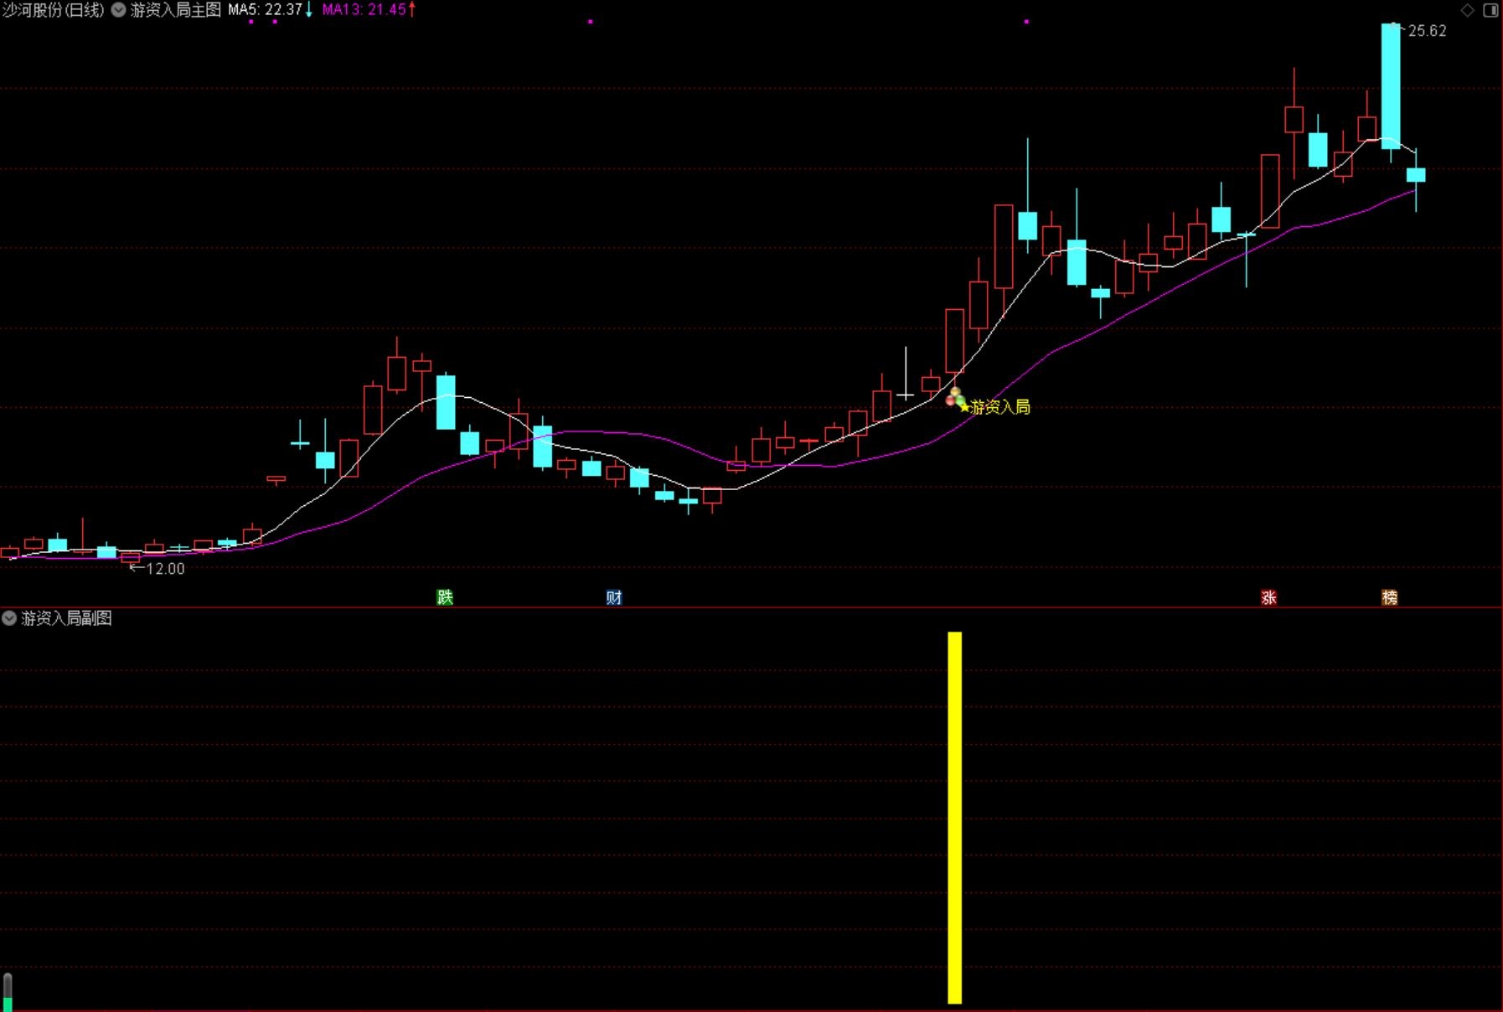Click the tall cyan candlestick at 25.62
1503x1012 pixels.
click(1391, 86)
